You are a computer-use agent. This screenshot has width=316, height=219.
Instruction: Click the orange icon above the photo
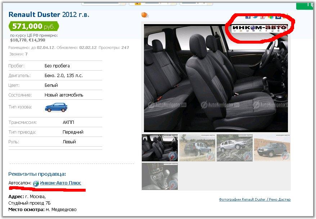click(144, 15)
